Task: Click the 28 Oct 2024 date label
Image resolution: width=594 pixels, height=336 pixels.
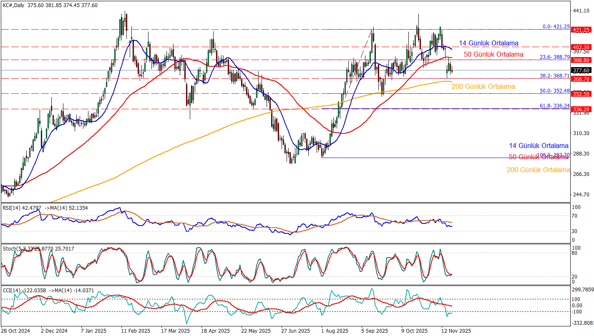Action: coord(15,331)
